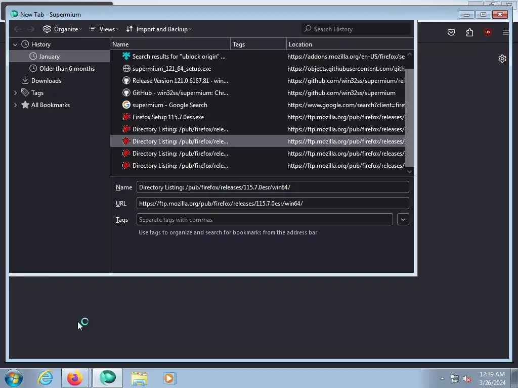Viewport: 518px width, 388px height.
Task: Click the library Forward arrow
Action: pos(31,29)
